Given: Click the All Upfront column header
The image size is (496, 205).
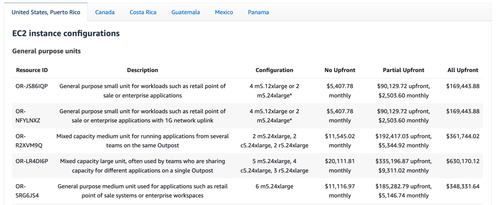Looking at the screenshot, I should [463, 70].
